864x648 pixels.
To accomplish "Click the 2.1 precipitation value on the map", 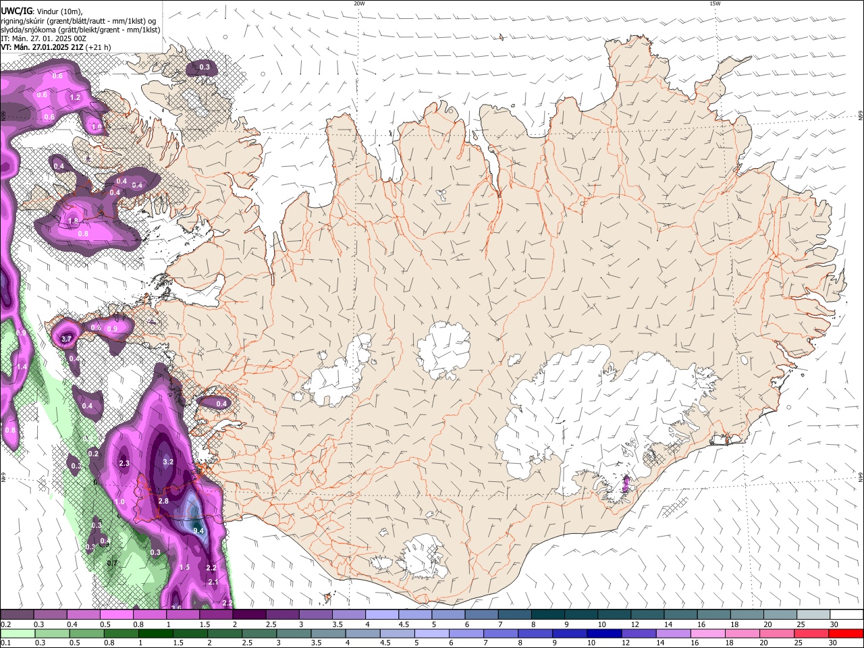I will click(213, 583).
